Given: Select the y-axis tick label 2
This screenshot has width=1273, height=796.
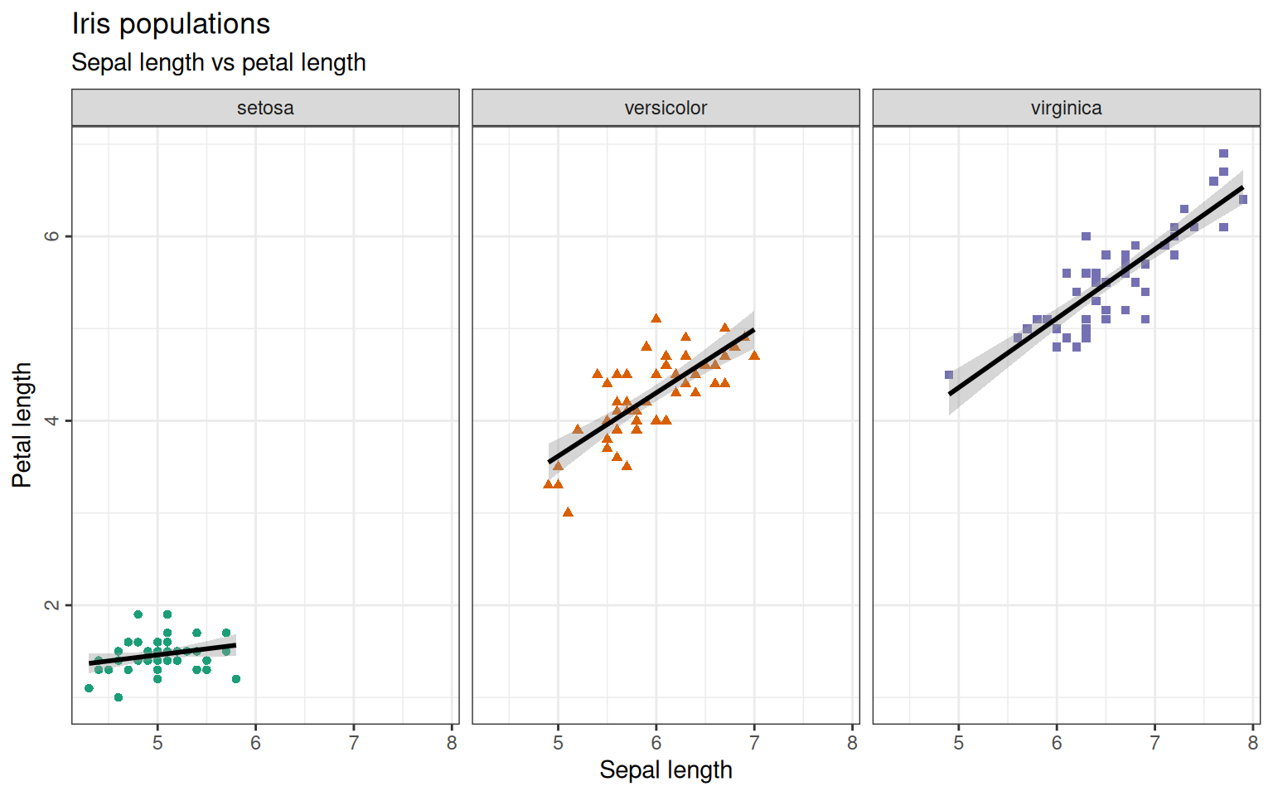Looking at the screenshot, I should [x=52, y=605].
